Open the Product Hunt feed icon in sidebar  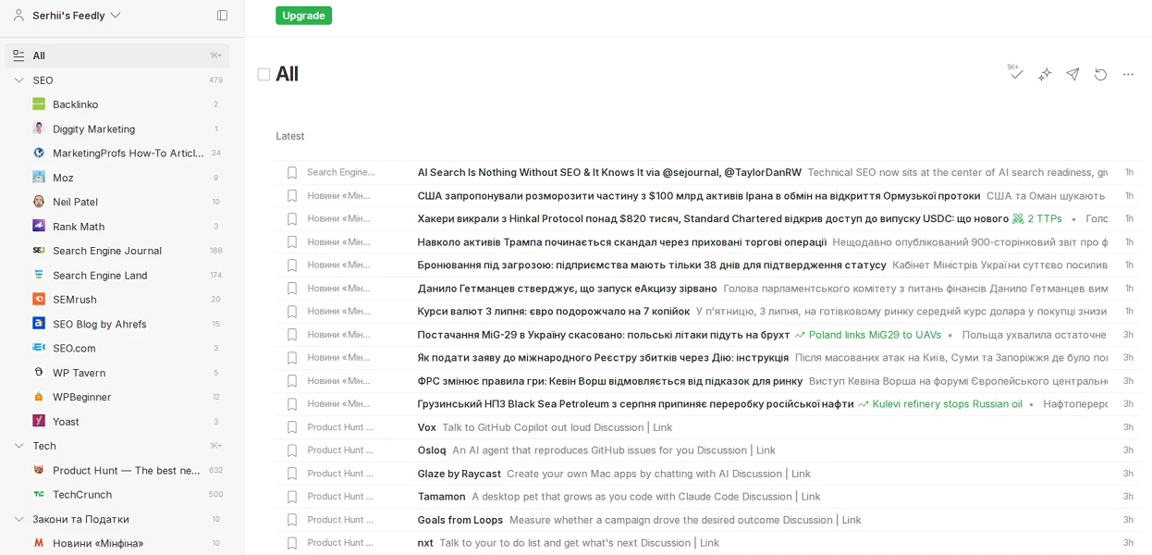tap(39, 470)
